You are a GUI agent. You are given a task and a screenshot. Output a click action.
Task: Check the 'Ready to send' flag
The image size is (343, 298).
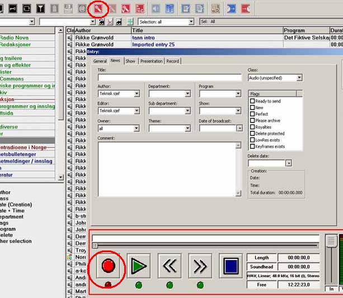252,101
